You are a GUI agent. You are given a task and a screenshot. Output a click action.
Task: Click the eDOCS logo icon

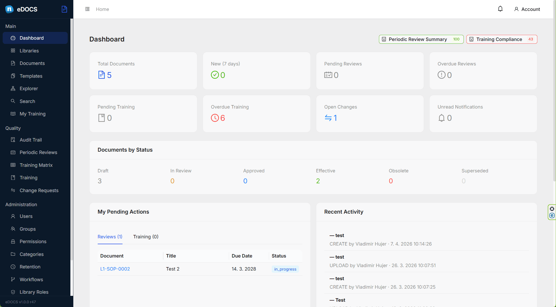[10, 9]
